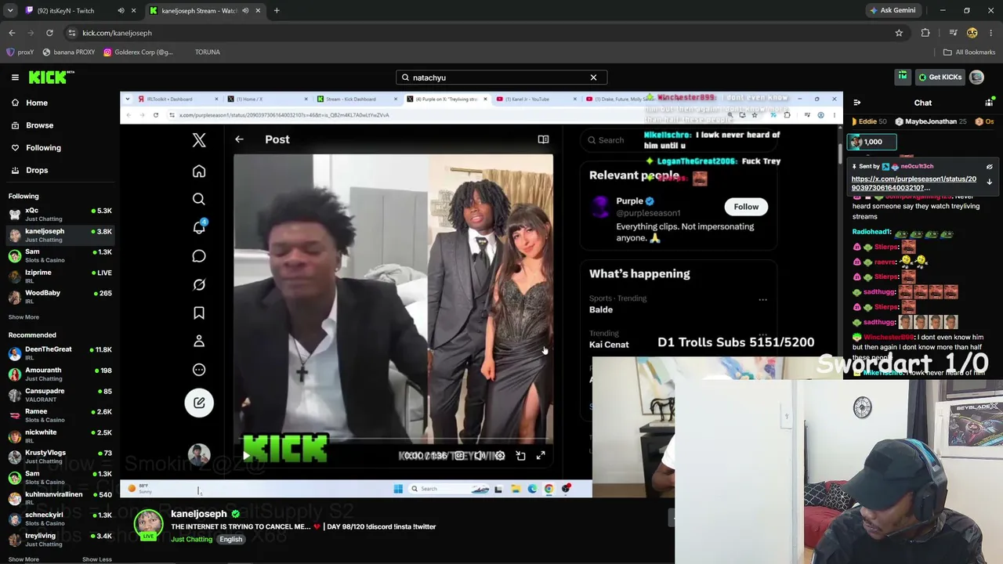Click the Kick logo in the header

52,77
